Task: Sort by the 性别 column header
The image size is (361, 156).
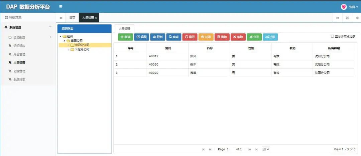Action: [251, 48]
